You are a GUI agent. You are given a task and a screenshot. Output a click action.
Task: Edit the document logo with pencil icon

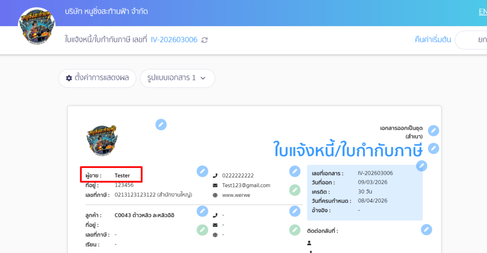point(161,125)
